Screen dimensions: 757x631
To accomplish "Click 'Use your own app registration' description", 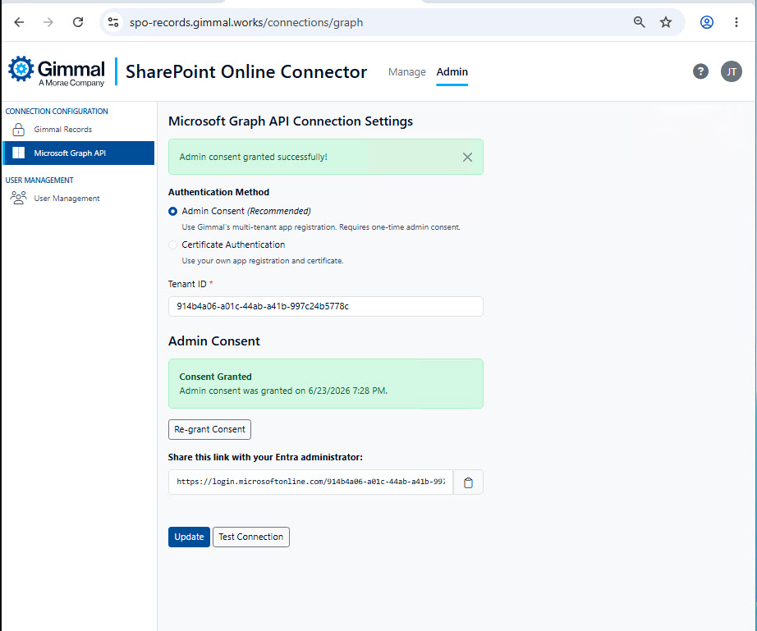I will point(262,261).
